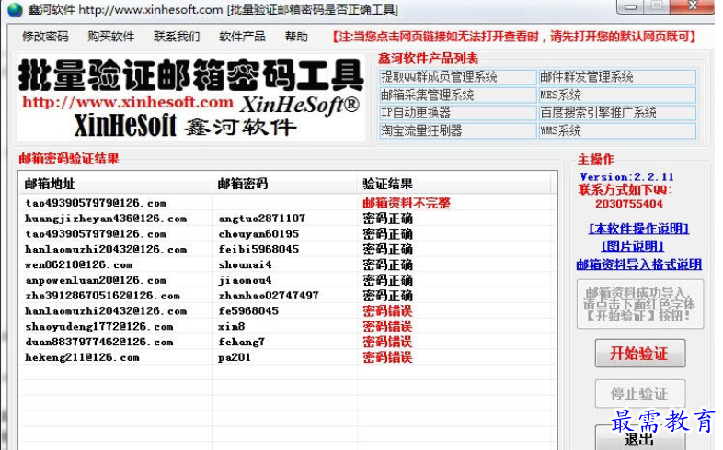Select the shaoyudeng1772@126.com row
Image resolution: width=723 pixels, height=450 pixels.
(288, 326)
